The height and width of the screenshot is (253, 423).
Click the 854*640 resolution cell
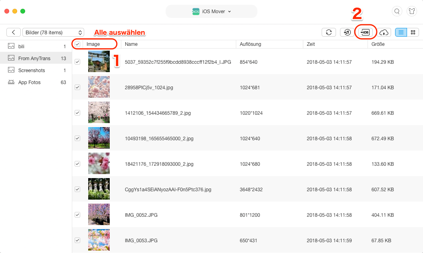tap(249, 62)
